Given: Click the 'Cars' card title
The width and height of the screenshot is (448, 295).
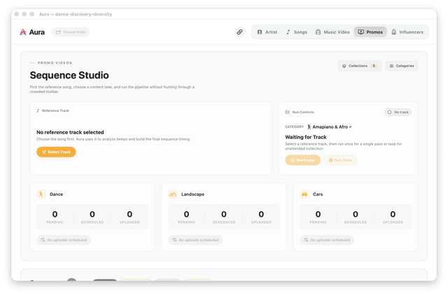Looking at the screenshot, I should tap(318, 194).
